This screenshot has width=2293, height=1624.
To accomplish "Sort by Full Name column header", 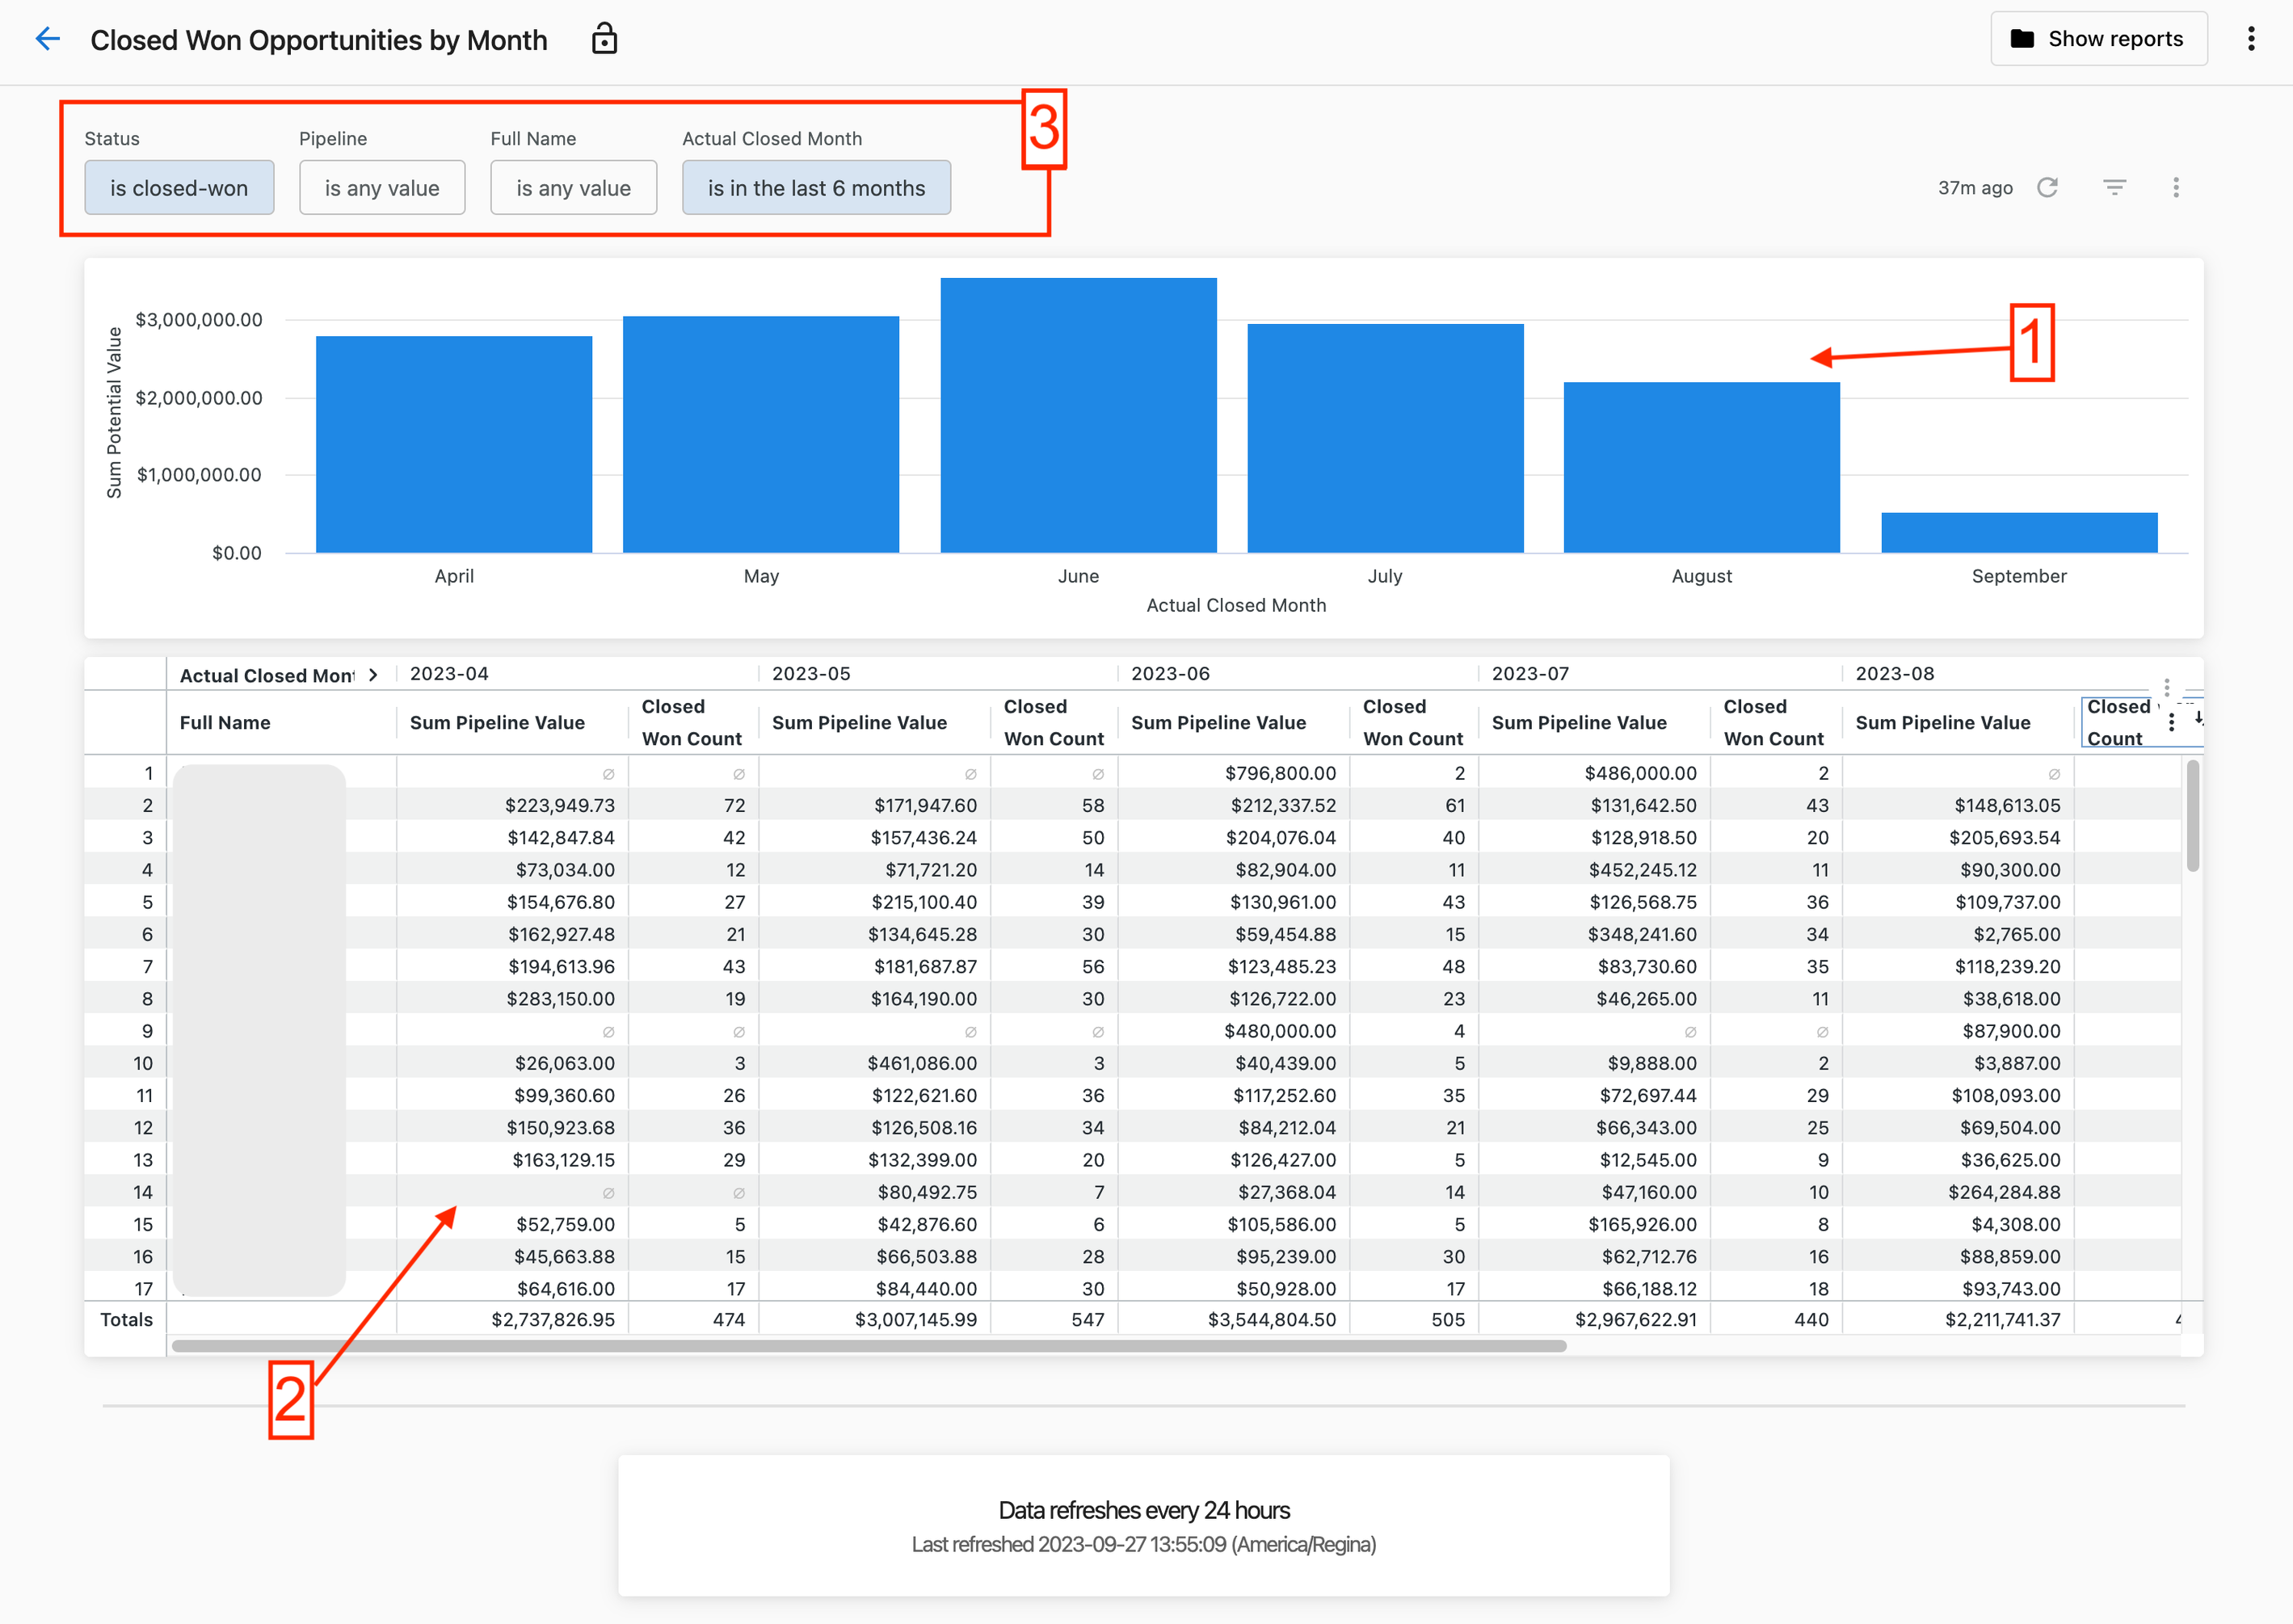I will [225, 722].
